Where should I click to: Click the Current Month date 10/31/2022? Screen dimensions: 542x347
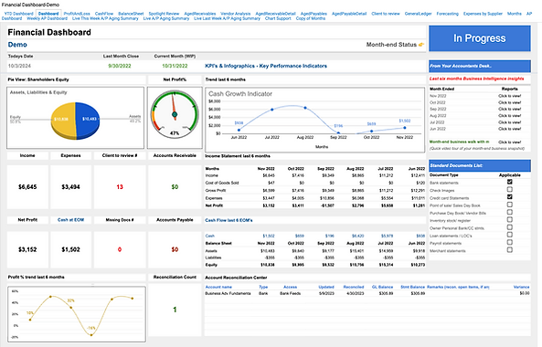click(x=175, y=66)
